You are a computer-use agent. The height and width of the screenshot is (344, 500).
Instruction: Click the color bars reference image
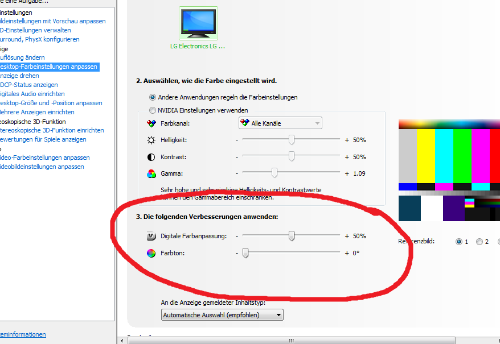[449, 170]
